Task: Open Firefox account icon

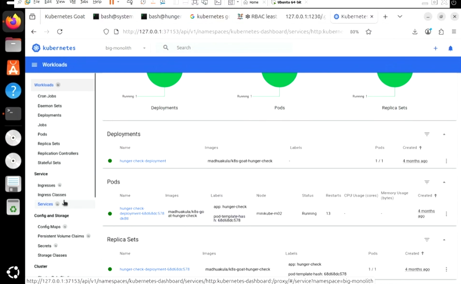Action: click(x=428, y=32)
